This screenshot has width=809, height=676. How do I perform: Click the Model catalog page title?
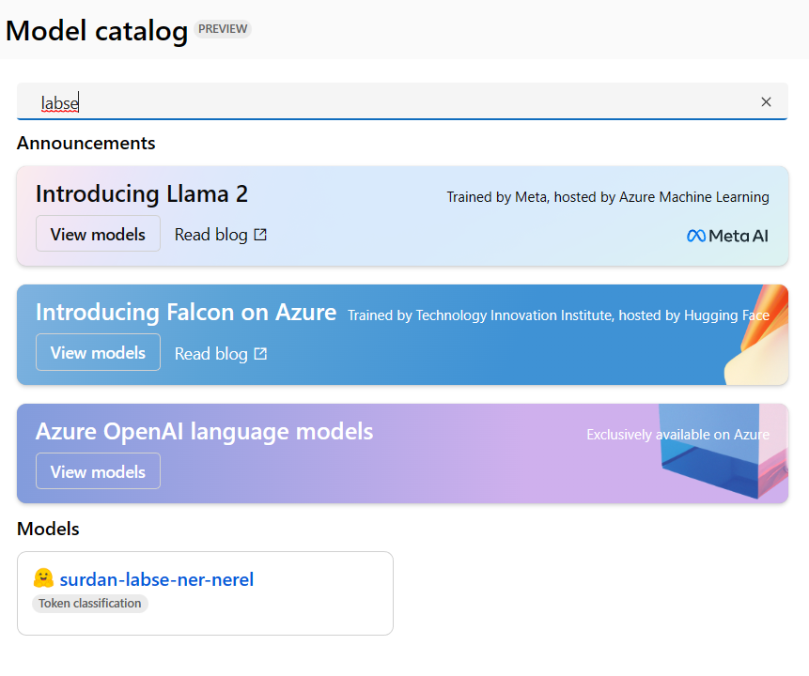[97, 30]
